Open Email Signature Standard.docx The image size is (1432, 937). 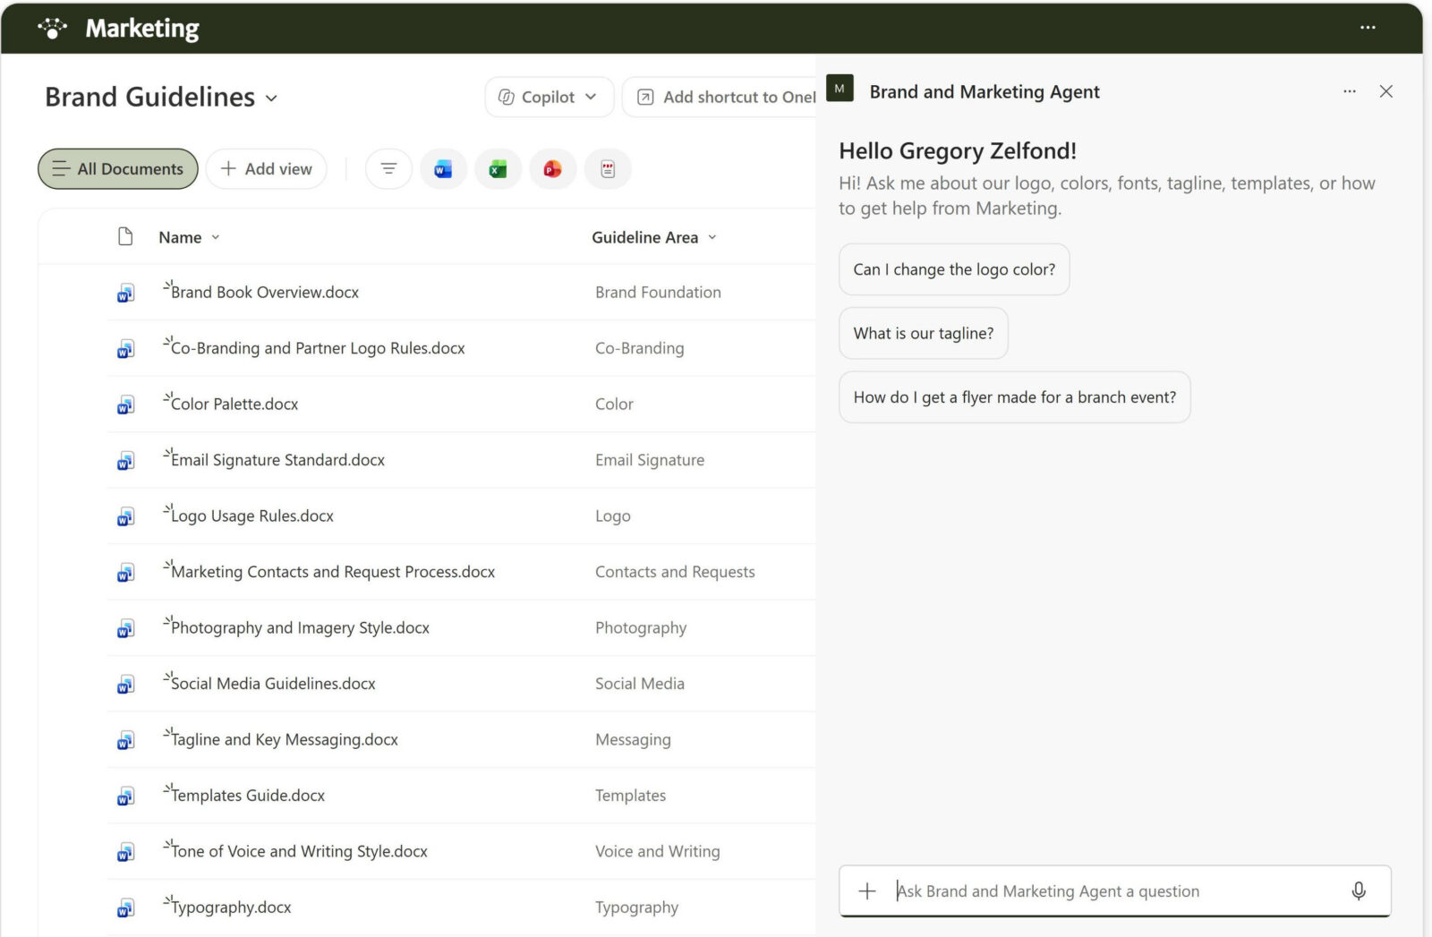point(277,460)
